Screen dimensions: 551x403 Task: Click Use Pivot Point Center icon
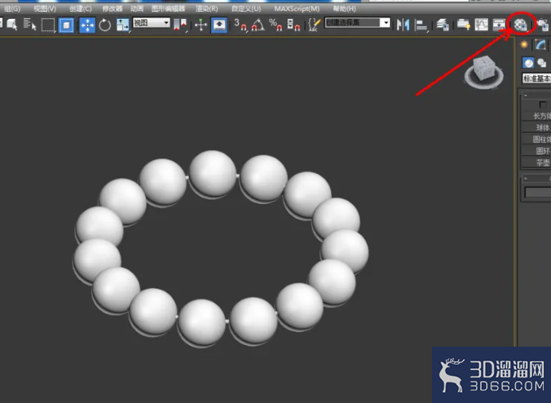180,25
